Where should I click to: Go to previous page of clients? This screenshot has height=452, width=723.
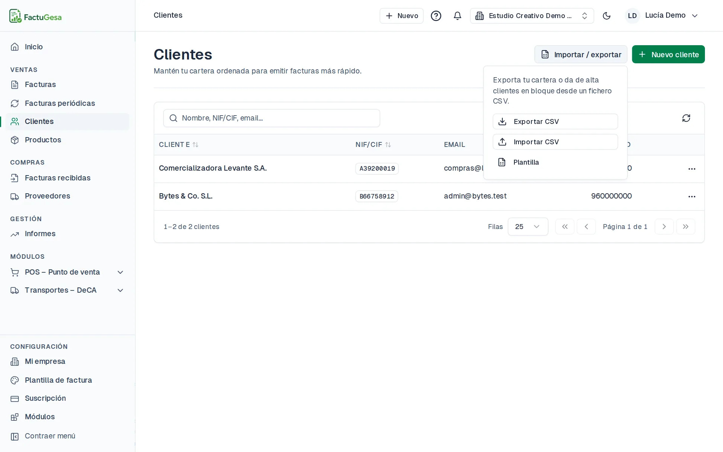coord(586,227)
